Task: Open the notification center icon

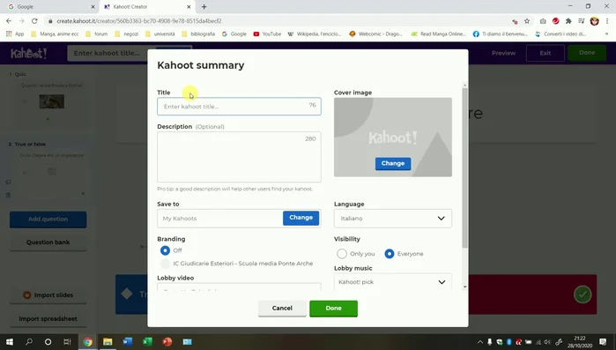Action: [603, 342]
